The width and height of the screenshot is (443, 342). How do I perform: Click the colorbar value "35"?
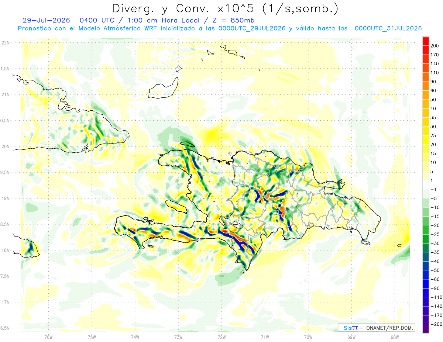(x=434, y=117)
